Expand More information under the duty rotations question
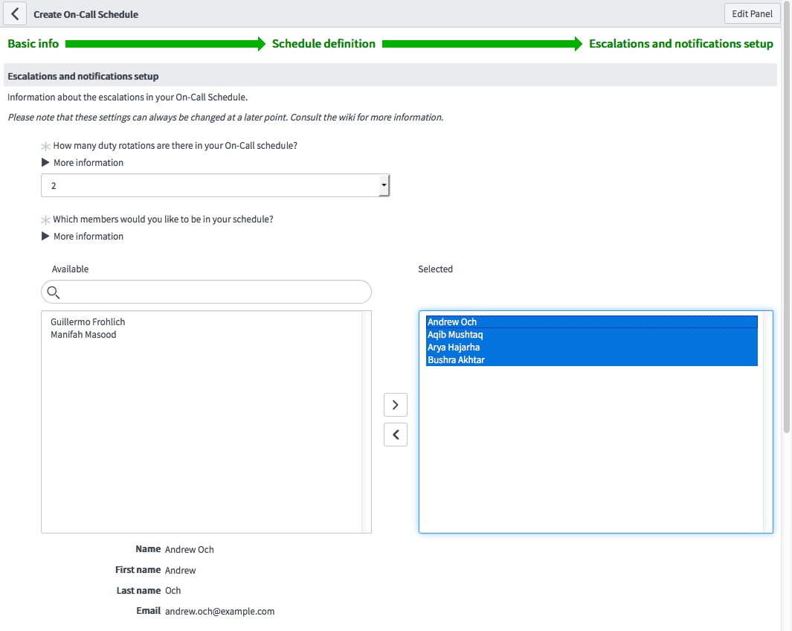This screenshot has height=631, width=792. [83, 162]
